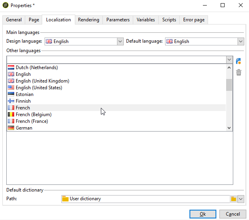Click the add language icon
Screen dimensions: 249x220
238,61
